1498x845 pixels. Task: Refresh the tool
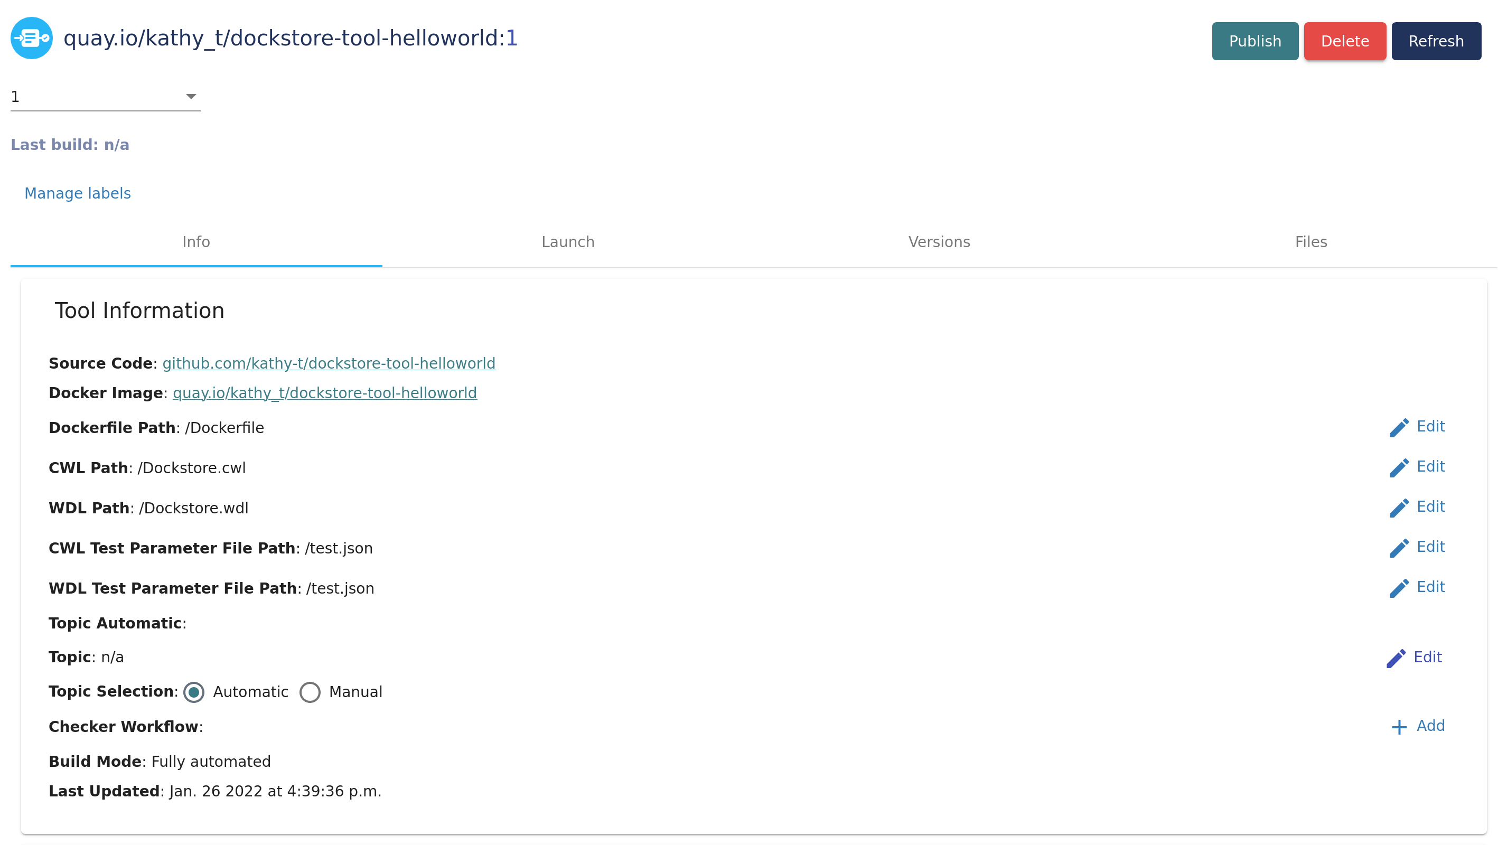1436,41
